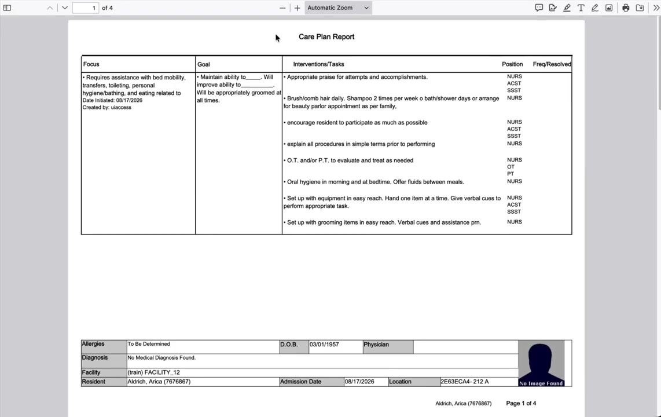Select the Highlight tool
The width and height of the screenshot is (661, 417).
[x=567, y=8]
